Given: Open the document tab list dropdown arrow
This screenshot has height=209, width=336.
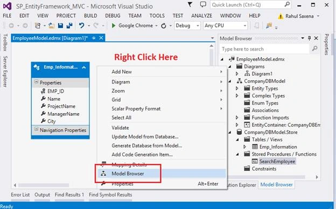Looking at the screenshot, I should [212, 38].
